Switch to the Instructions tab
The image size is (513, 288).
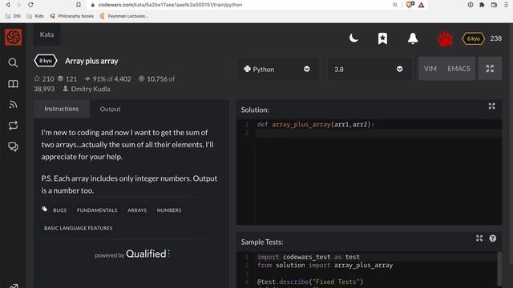(62, 109)
